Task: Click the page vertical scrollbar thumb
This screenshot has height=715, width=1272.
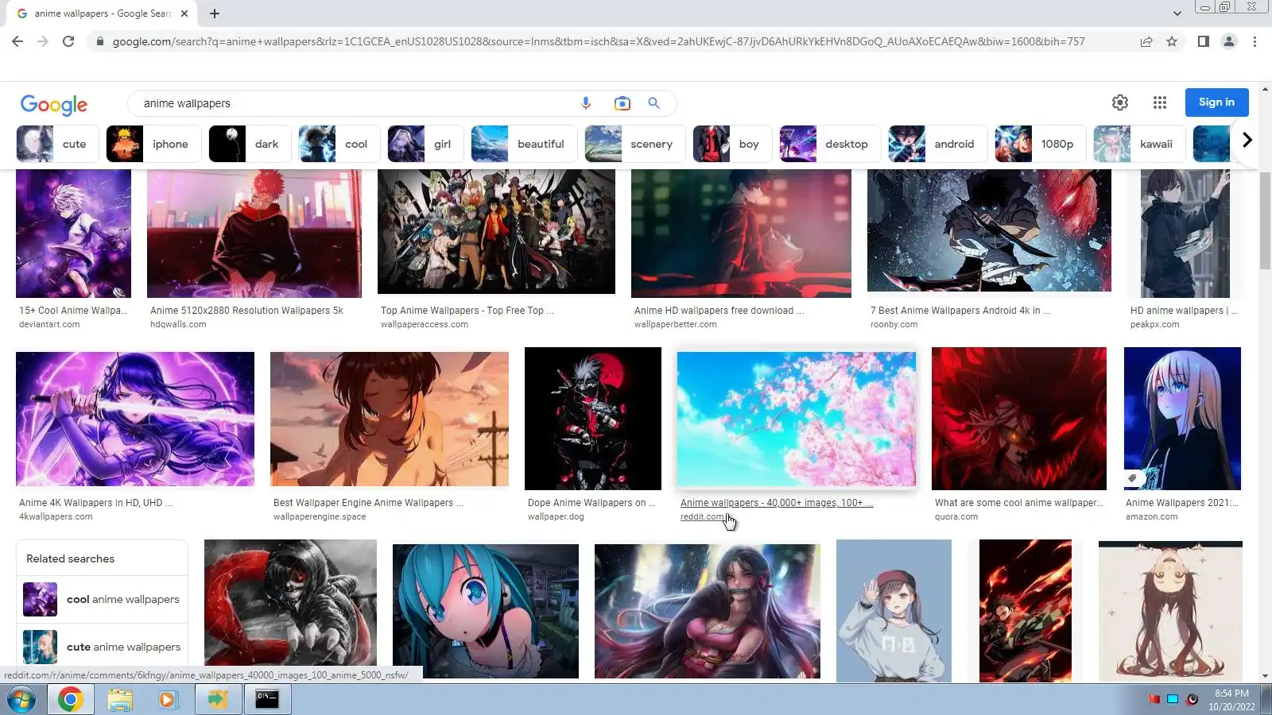Action: pos(1265,220)
